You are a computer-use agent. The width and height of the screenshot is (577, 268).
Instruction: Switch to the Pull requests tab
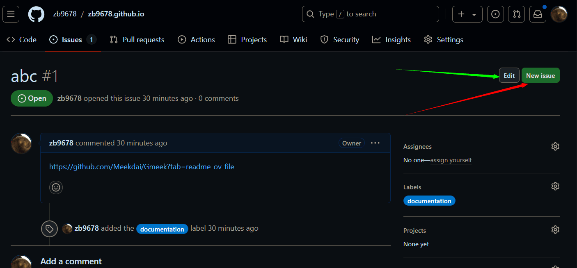[137, 40]
